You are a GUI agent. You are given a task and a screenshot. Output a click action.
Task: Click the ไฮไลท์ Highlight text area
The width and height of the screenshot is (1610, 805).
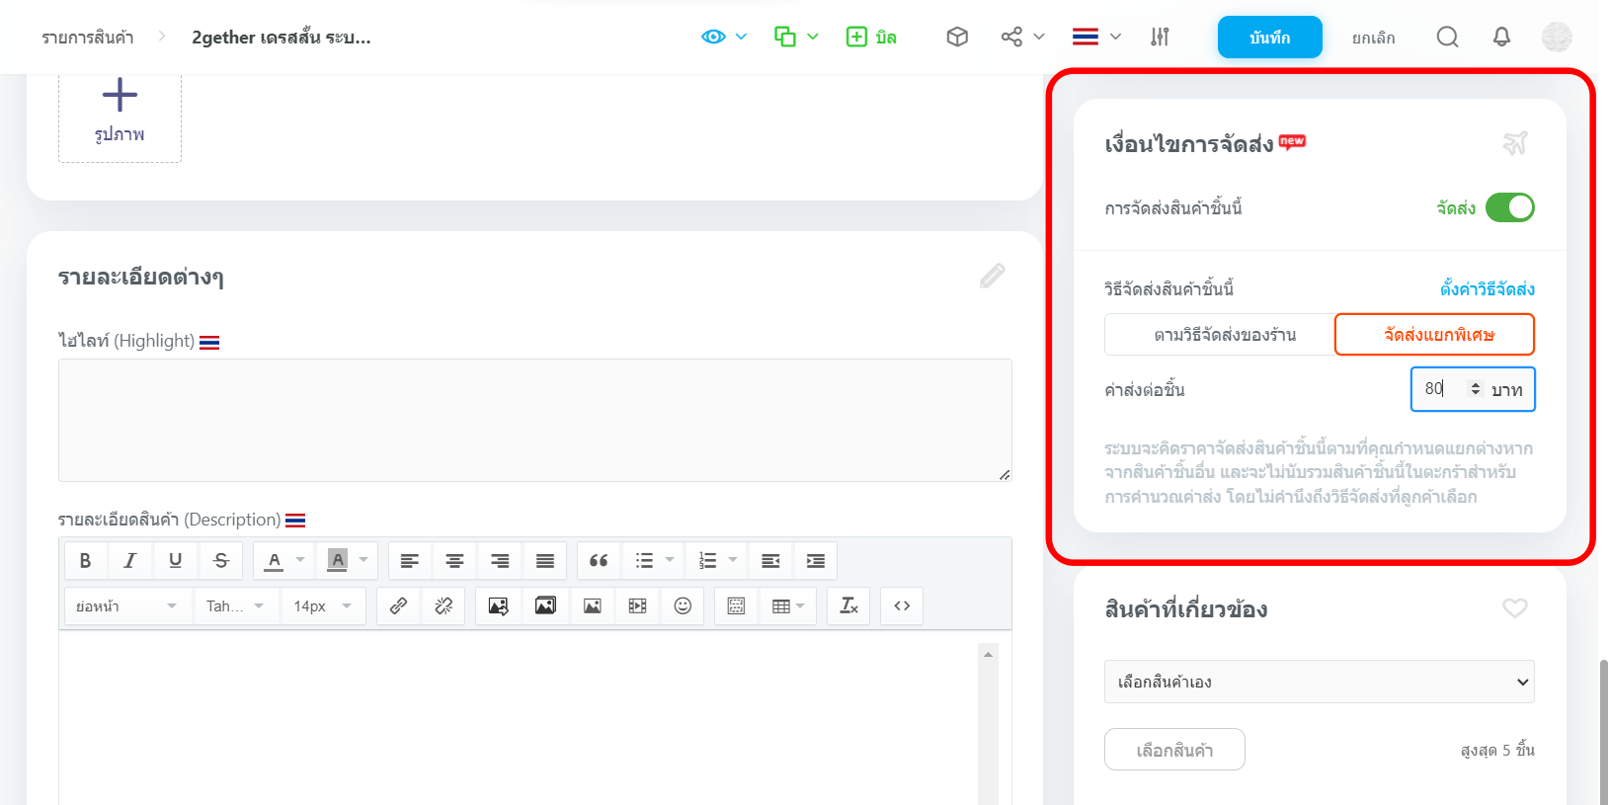pyautogui.click(x=534, y=420)
